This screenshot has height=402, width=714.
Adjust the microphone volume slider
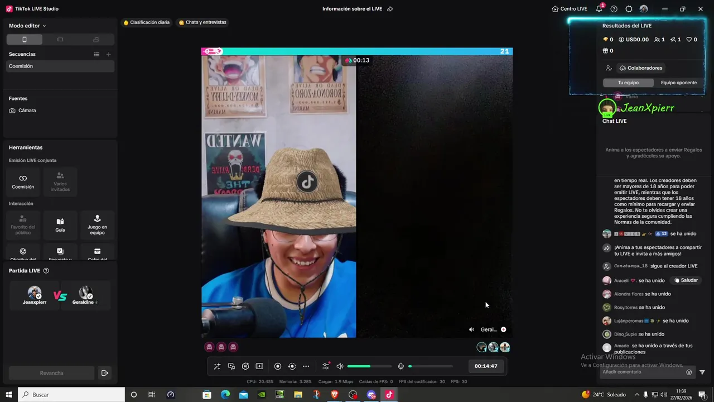(430, 366)
